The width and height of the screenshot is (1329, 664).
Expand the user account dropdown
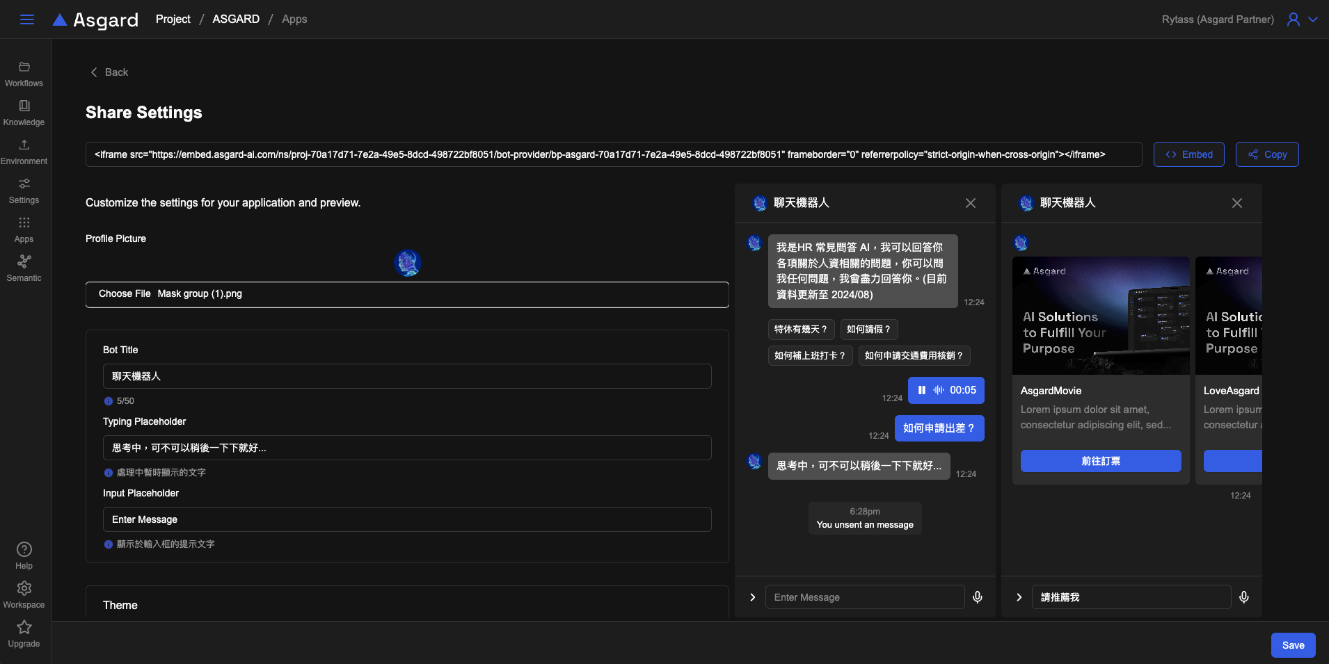click(x=1313, y=19)
